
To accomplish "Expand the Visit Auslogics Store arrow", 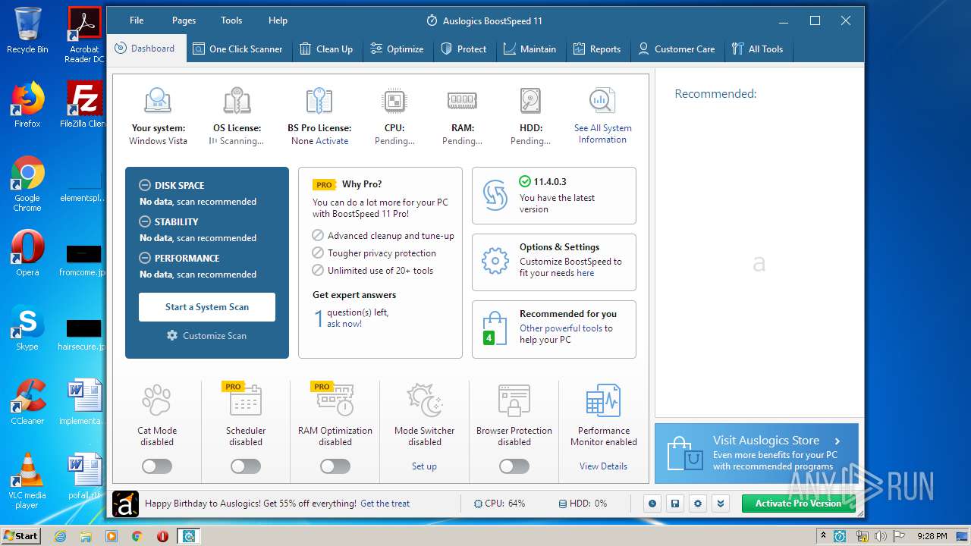I will click(x=837, y=441).
